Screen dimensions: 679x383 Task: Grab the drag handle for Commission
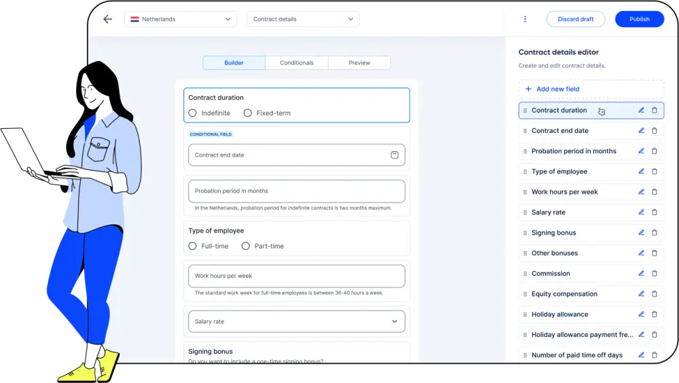pyautogui.click(x=525, y=274)
